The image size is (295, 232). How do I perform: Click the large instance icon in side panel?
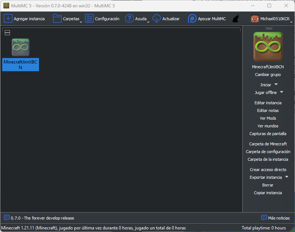[268, 47]
